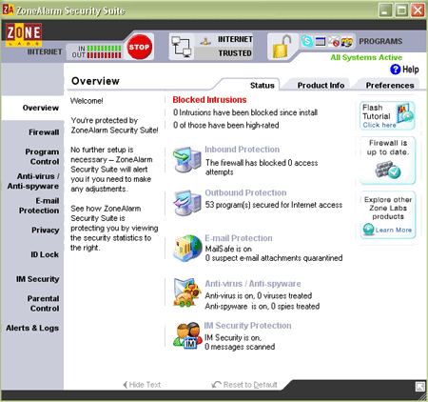Screen dimensions: 428x402
Task: Click 'MailSafe is on' status text
Action: [x=228, y=249]
